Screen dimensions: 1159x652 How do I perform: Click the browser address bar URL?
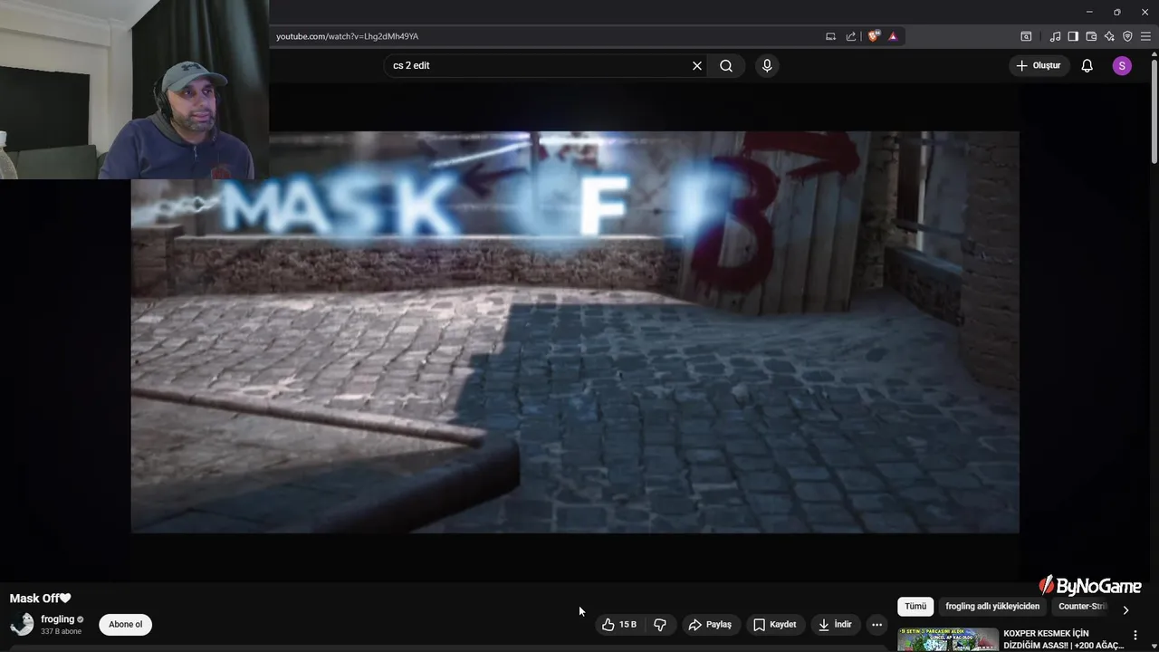pos(347,36)
